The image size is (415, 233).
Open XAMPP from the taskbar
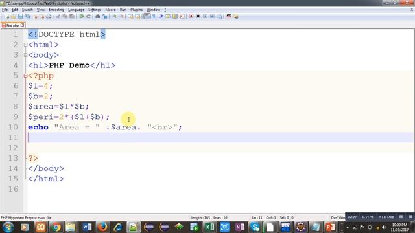click(40, 227)
